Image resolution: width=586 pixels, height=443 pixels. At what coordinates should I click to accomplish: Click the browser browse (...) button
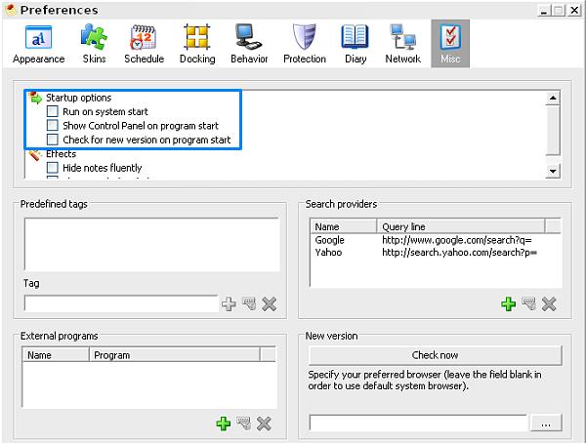(548, 423)
